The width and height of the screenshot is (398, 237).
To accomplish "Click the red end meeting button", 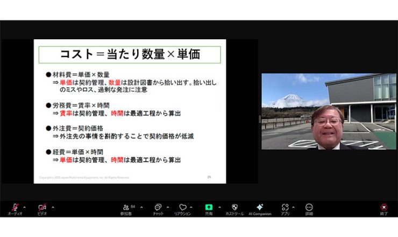I will tap(383, 207).
